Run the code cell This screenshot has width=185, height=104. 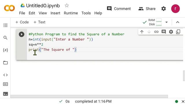21,34
